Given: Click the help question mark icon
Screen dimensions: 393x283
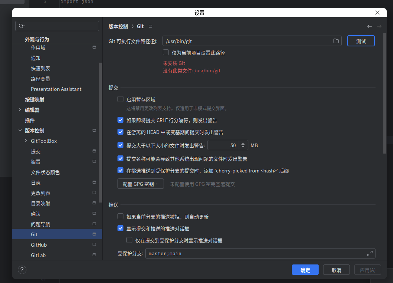Looking at the screenshot, I should pos(22,270).
